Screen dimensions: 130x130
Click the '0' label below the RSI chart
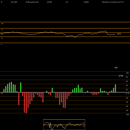[x=1, y=44]
